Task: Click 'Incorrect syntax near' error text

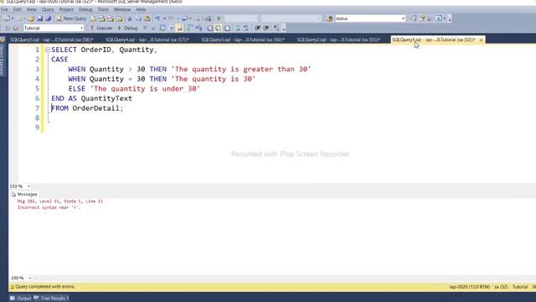Action: [x=49, y=207]
